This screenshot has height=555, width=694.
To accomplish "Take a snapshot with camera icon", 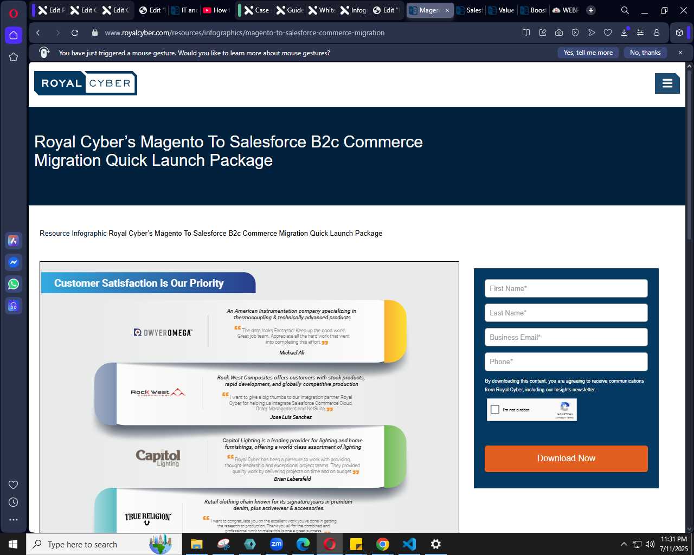I will coord(559,33).
